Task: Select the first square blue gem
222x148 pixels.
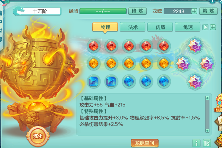Action: click(94, 81)
